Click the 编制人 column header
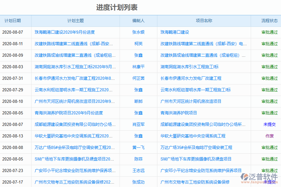Screen dimensions: 281x187 (138, 21)
